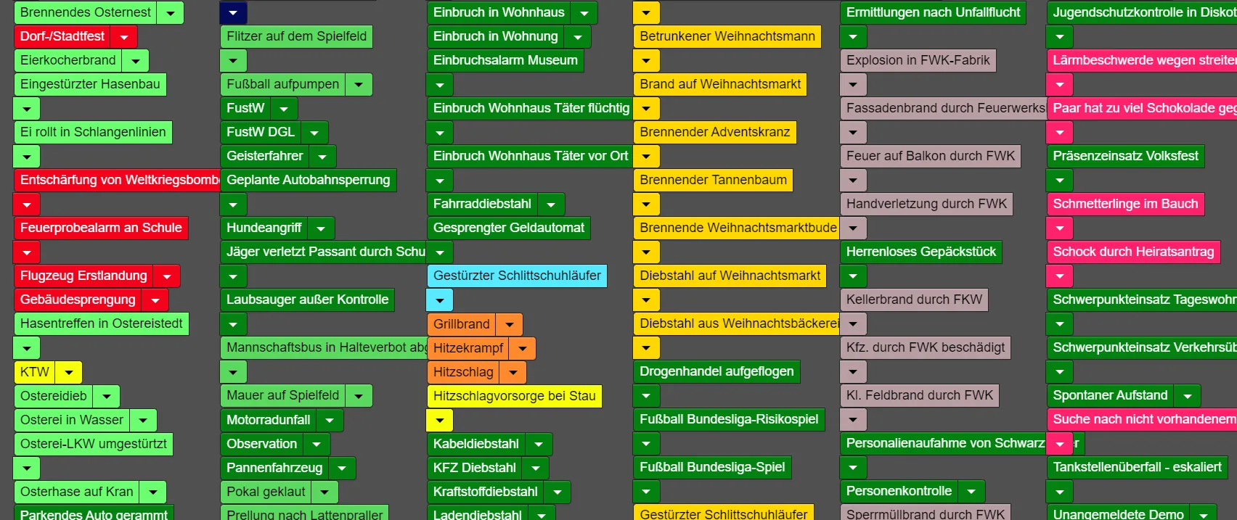Open the orange Grillbrand dropdown arrow
The image size is (1237, 520).
510,324
